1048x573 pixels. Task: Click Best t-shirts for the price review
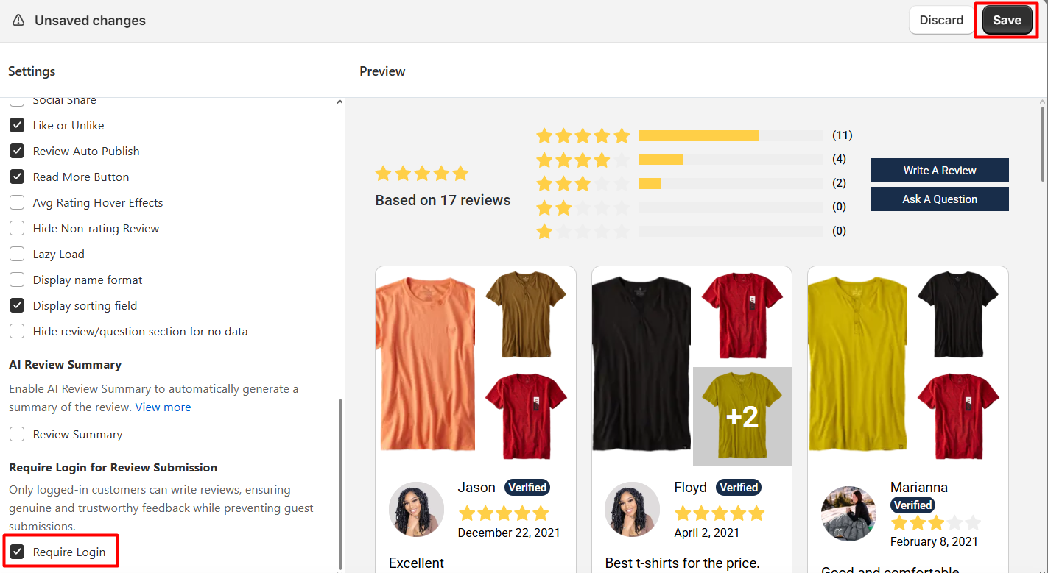pyautogui.click(x=682, y=563)
